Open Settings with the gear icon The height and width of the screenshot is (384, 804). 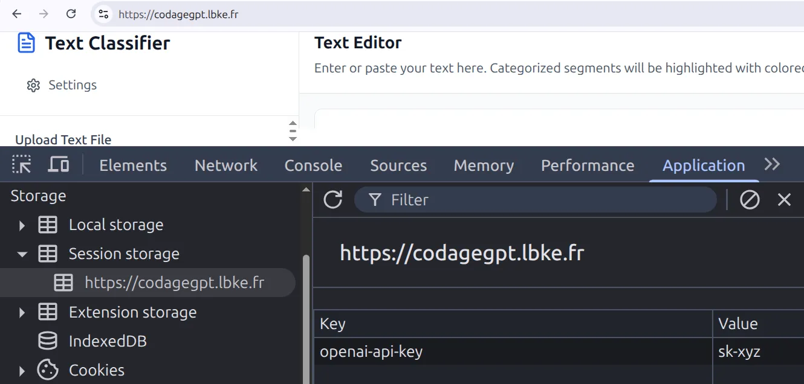[33, 85]
